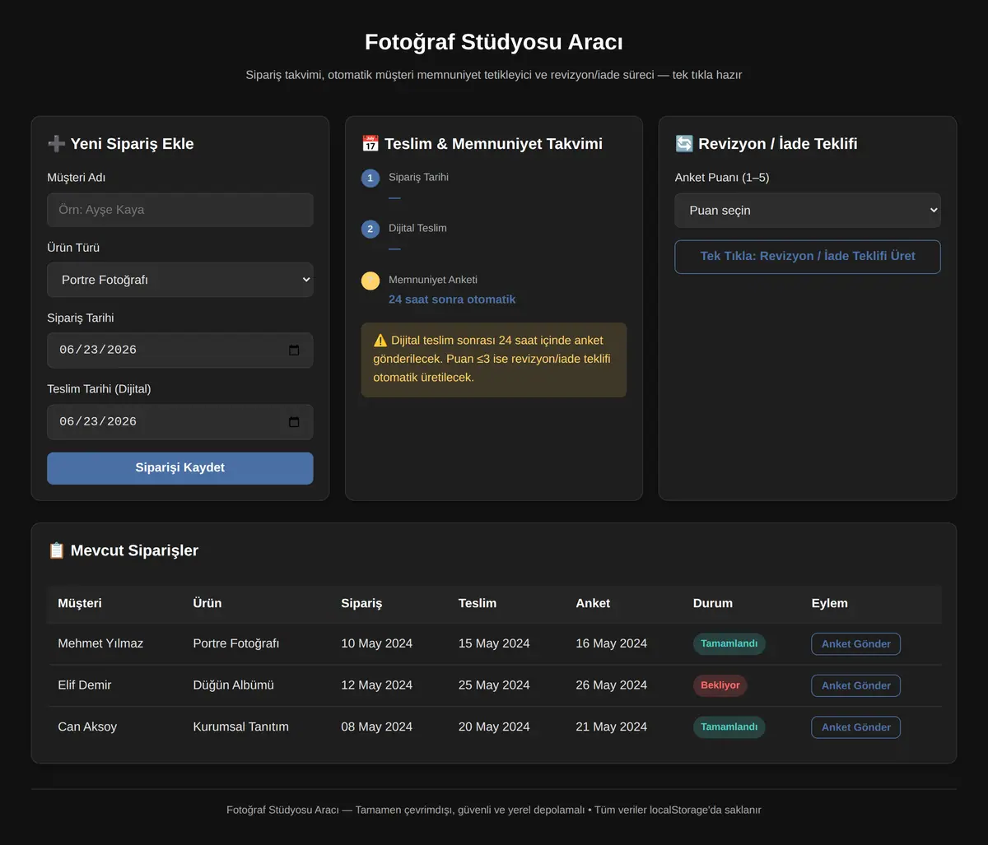Click the Eylem column header
Screen dimensions: 988x845
pyautogui.click(x=829, y=603)
